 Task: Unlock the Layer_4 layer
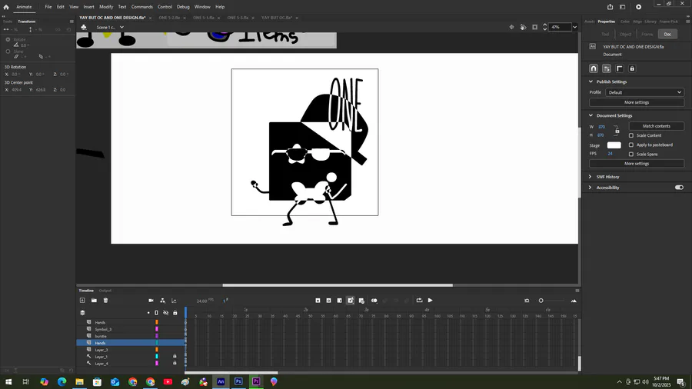coord(175,363)
